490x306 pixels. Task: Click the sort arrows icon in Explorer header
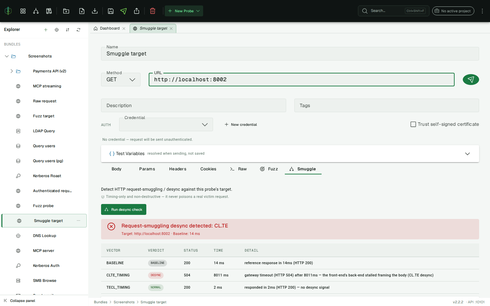67,30
